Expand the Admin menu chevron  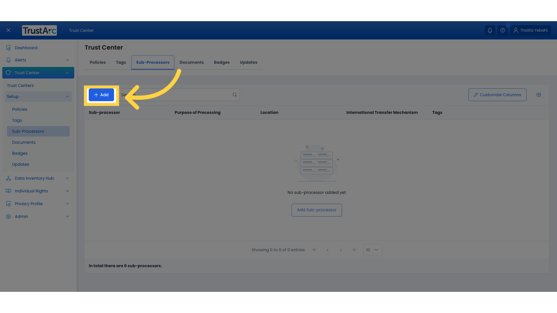pyautogui.click(x=68, y=216)
